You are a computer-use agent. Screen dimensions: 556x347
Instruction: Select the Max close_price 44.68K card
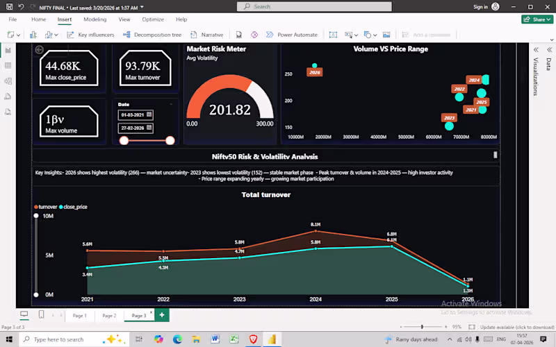tap(69, 68)
